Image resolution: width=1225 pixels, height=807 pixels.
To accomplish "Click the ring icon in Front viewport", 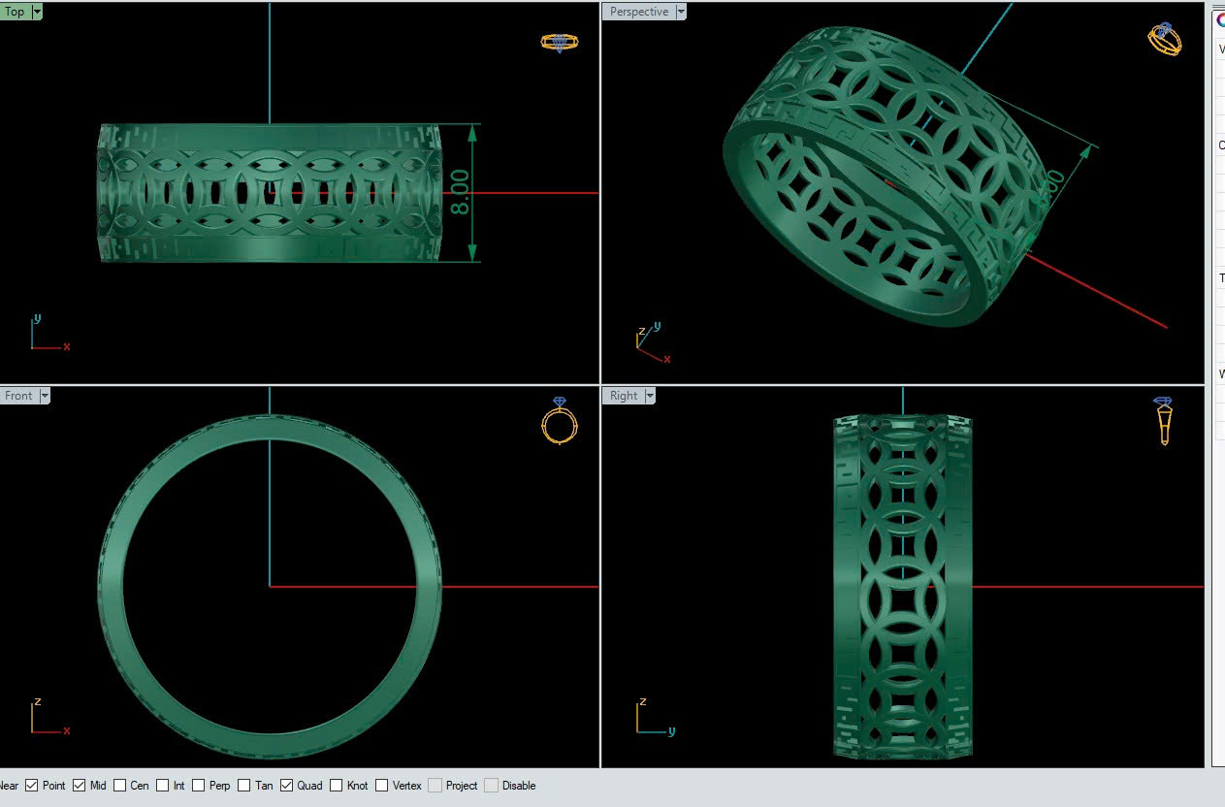I will (x=560, y=421).
